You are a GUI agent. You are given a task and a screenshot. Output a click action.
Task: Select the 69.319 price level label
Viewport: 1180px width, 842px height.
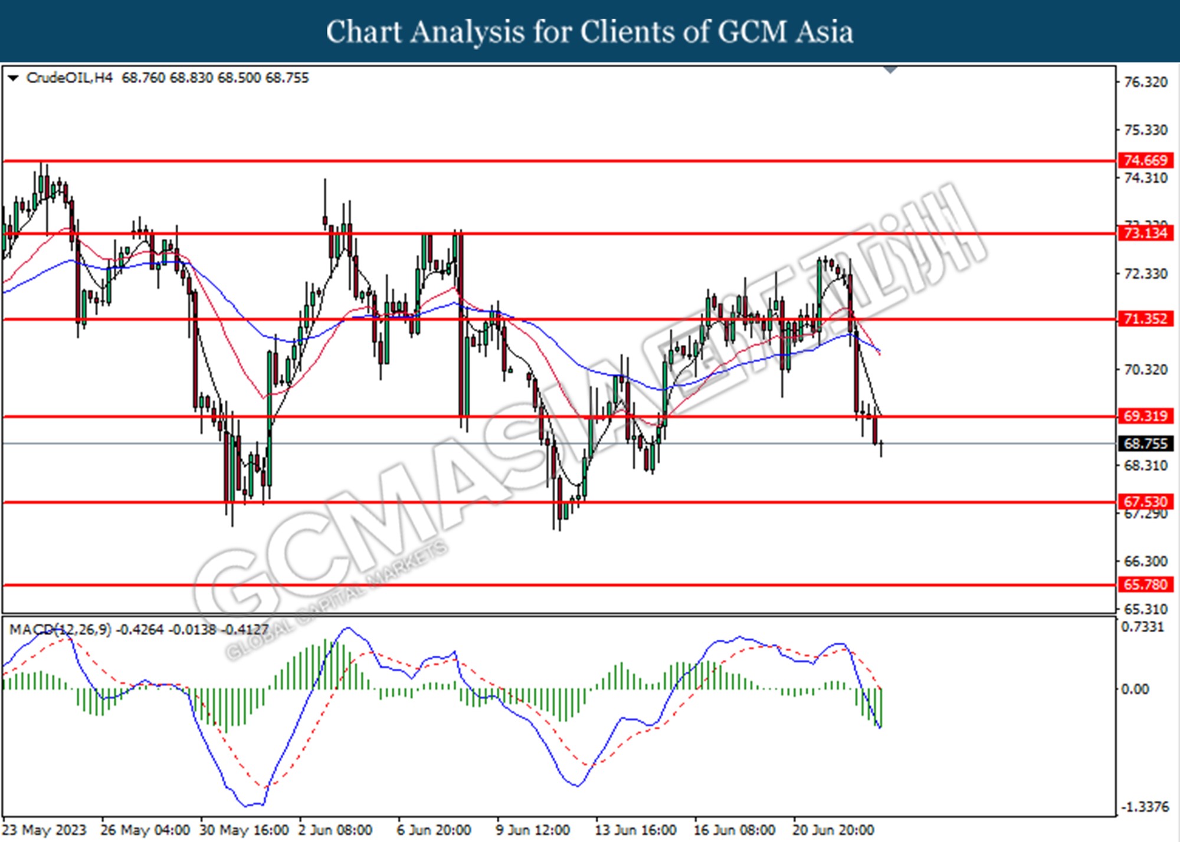point(1145,416)
